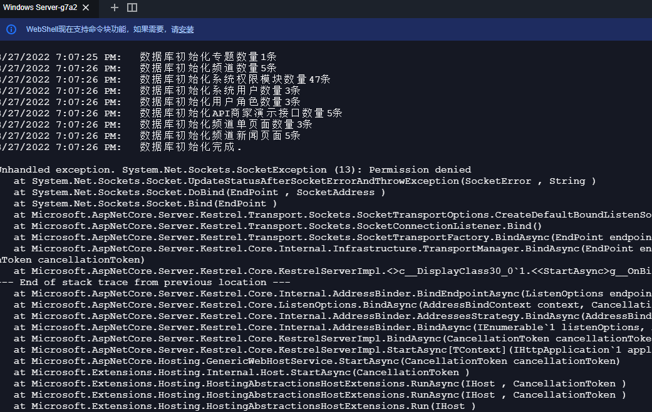Click the 数据库初始化频道新闻页面5条 log line
This screenshot has height=412, width=652.
coord(220,136)
